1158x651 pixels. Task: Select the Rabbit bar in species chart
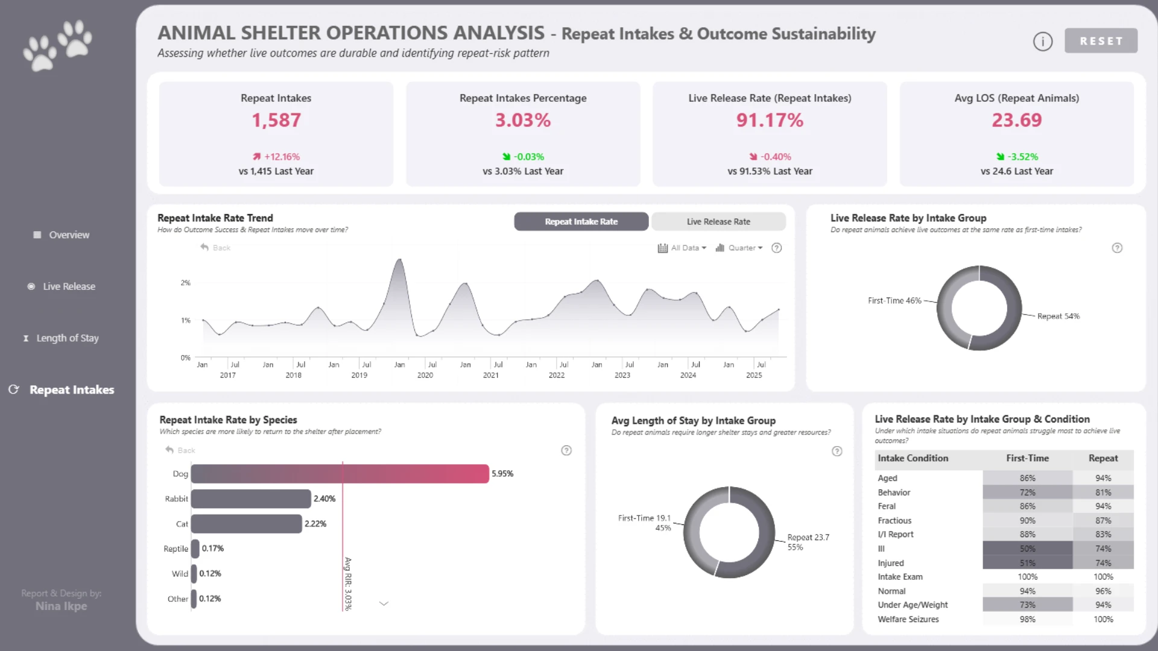pos(251,499)
